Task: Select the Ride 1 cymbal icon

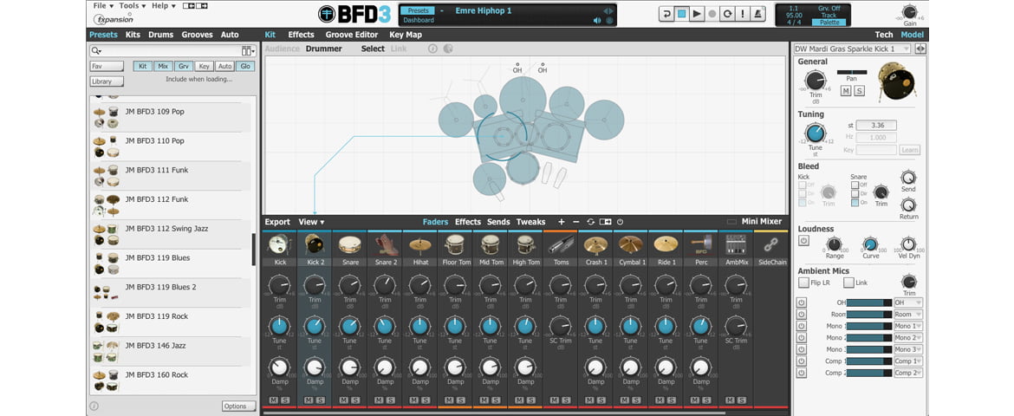Action: click(x=666, y=244)
